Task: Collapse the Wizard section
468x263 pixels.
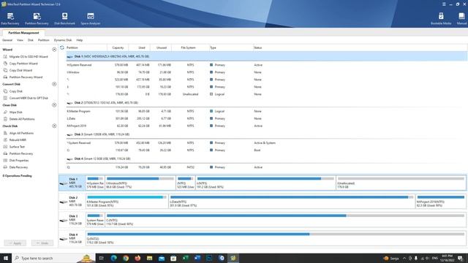Action: pyautogui.click(x=54, y=50)
